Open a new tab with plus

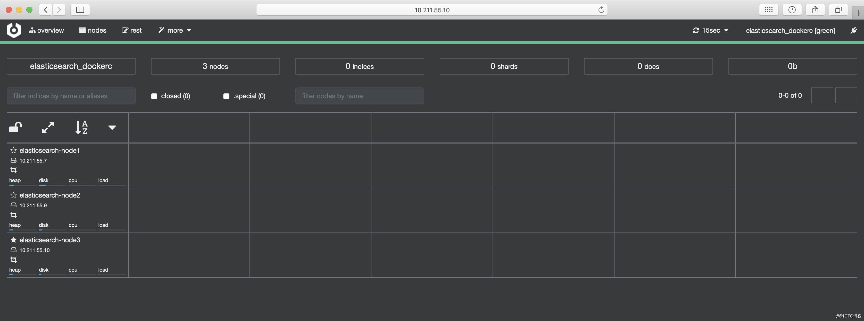pyautogui.click(x=858, y=13)
